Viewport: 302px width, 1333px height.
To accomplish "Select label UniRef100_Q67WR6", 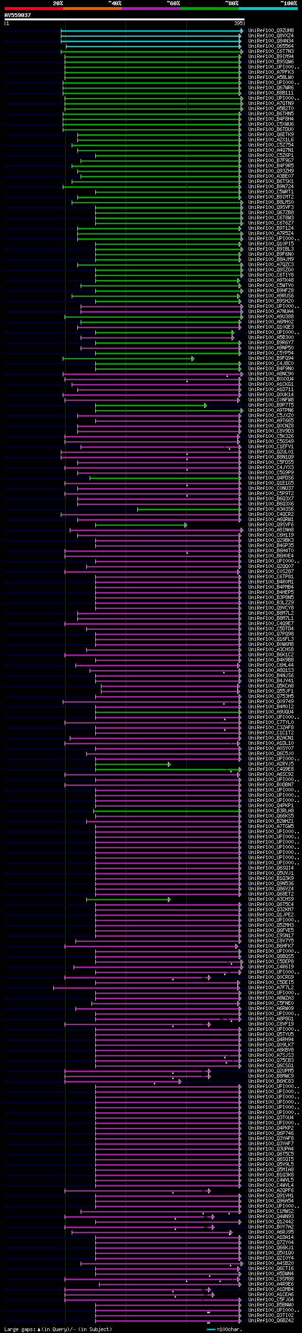I will 271,87.
